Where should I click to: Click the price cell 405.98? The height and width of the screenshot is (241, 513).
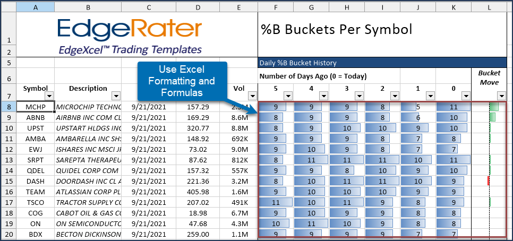coord(198,192)
